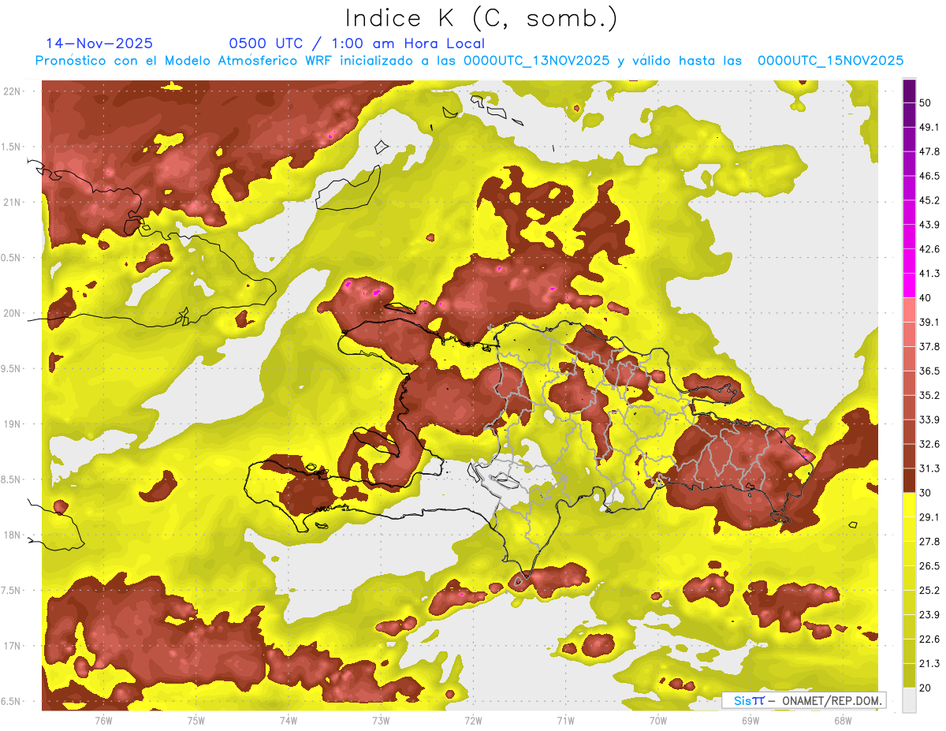This screenshot has height=731, width=946.
Task: Click the '30' colorbar value
Action: [926, 493]
